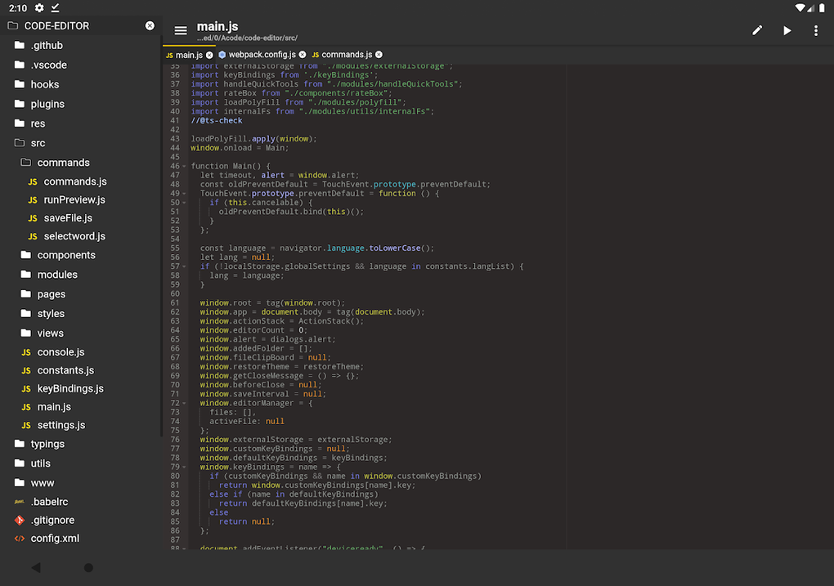Open the settings gear in the status bar
834x586 pixels.
[38, 7]
